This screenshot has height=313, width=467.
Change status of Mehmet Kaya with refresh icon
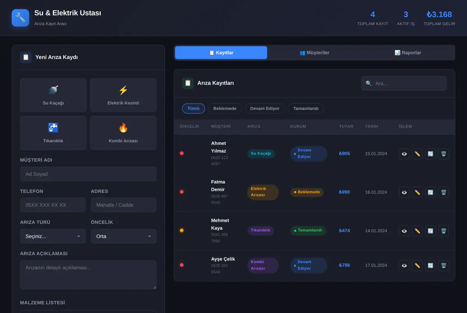coord(430,231)
